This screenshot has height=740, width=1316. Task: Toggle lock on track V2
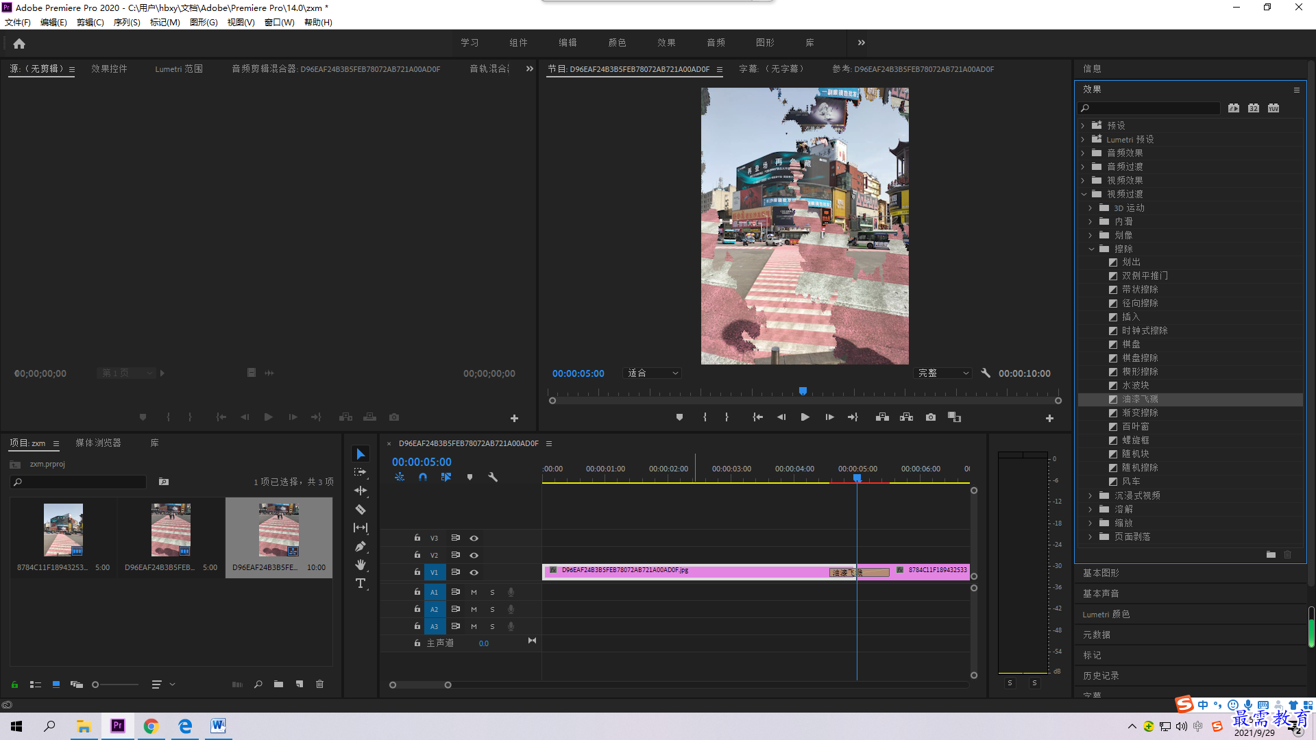[x=417, y=554]
